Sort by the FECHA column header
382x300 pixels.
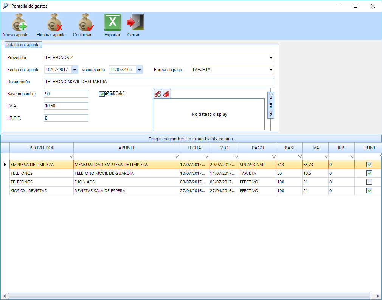[194, 148]
